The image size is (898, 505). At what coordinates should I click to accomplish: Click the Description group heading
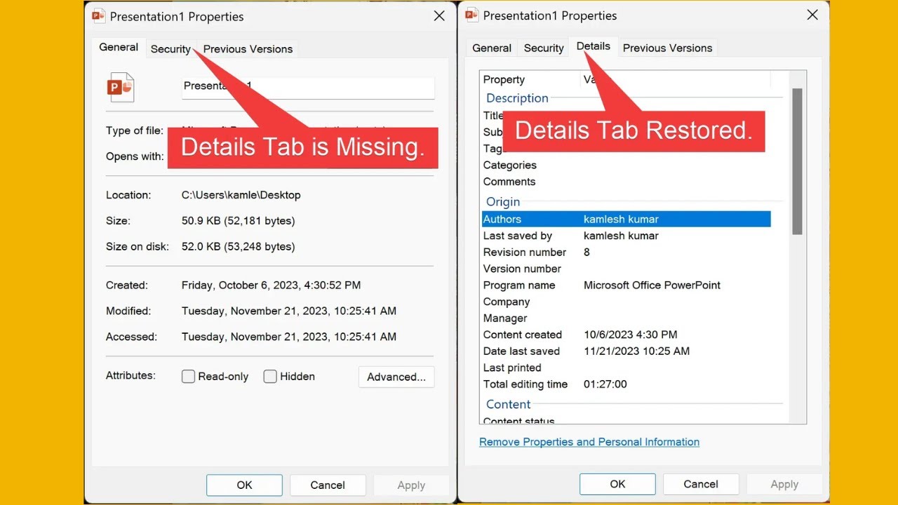click(517, 98)
